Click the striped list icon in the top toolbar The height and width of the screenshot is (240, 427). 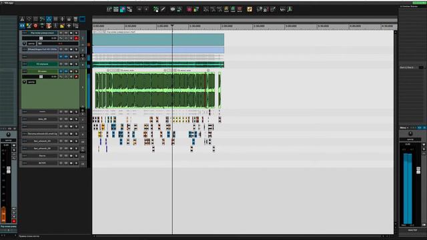(x=116, y=9)
